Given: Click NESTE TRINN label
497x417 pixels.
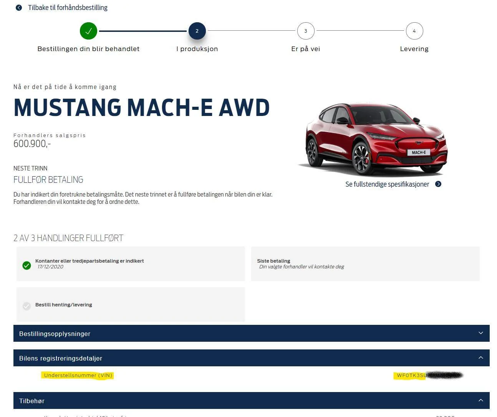Looking at the screenshot, I should click(30, 168).
